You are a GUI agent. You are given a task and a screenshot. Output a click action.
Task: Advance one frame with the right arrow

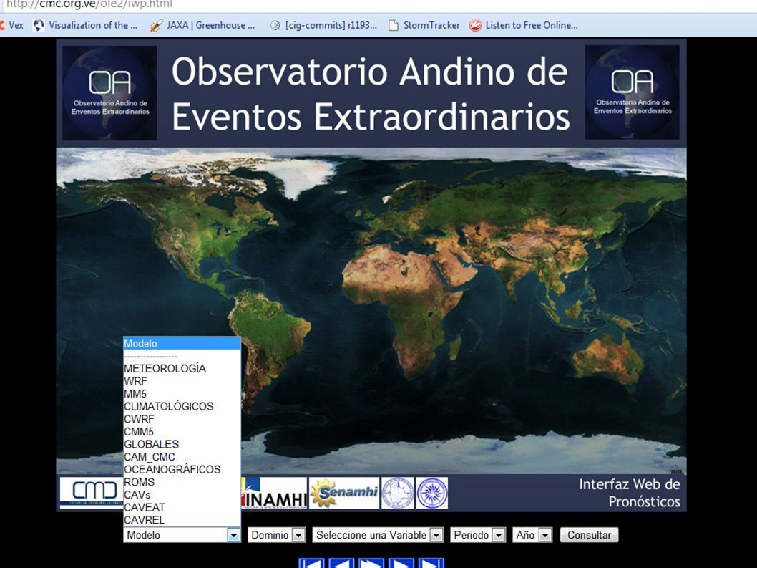[x=401, y=563]
